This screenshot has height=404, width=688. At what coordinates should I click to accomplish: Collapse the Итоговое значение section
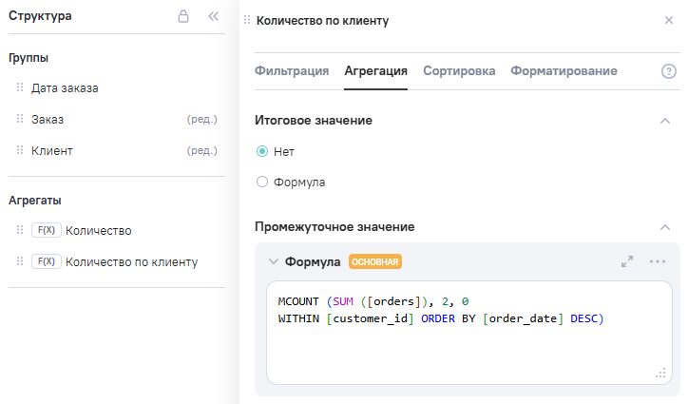665,121
